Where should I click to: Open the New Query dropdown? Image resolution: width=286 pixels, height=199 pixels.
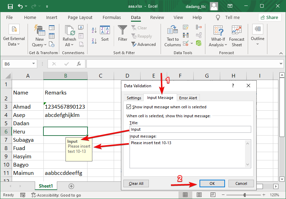39,34
